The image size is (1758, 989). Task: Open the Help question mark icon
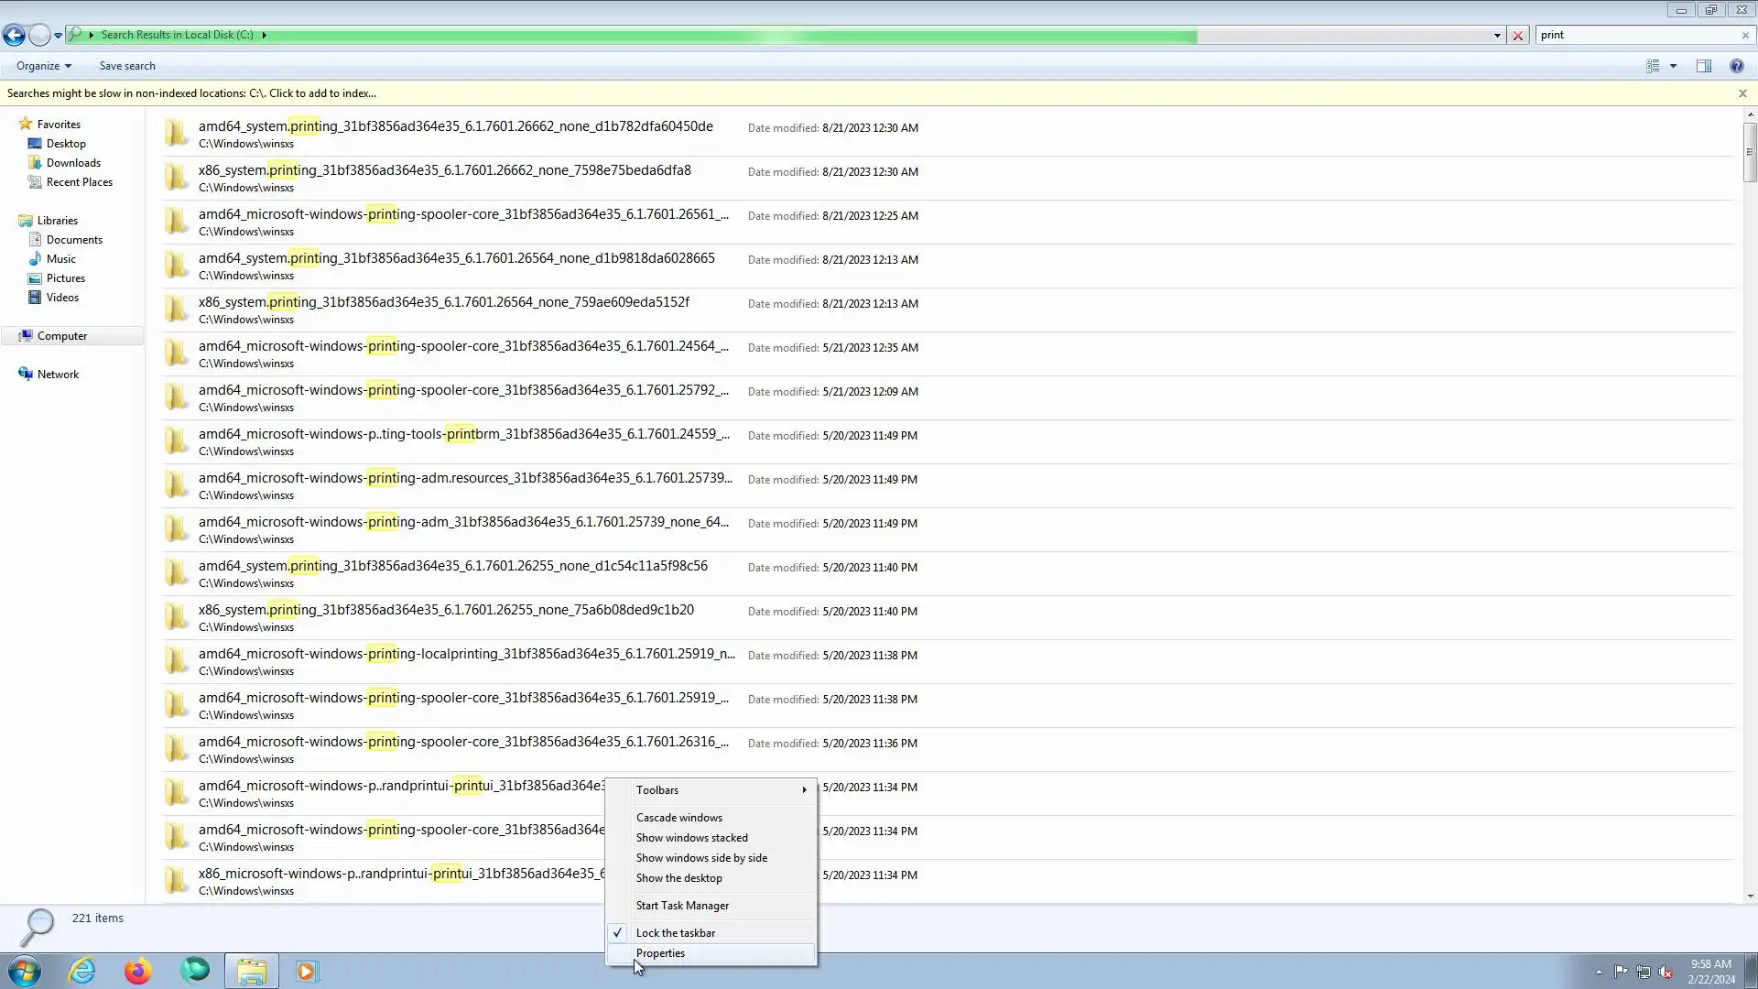tap(1736, 66)
